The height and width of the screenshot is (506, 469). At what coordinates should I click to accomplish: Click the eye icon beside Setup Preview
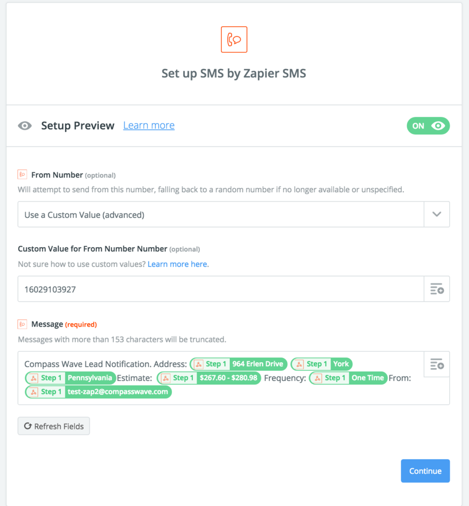[x=25, y=126]
